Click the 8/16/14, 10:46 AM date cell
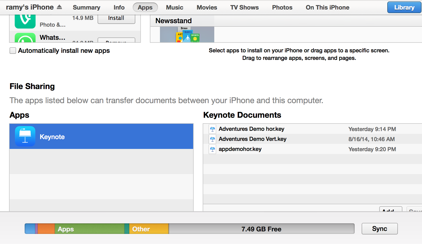This screenshot has width=422, height=244. coord(371,139)
